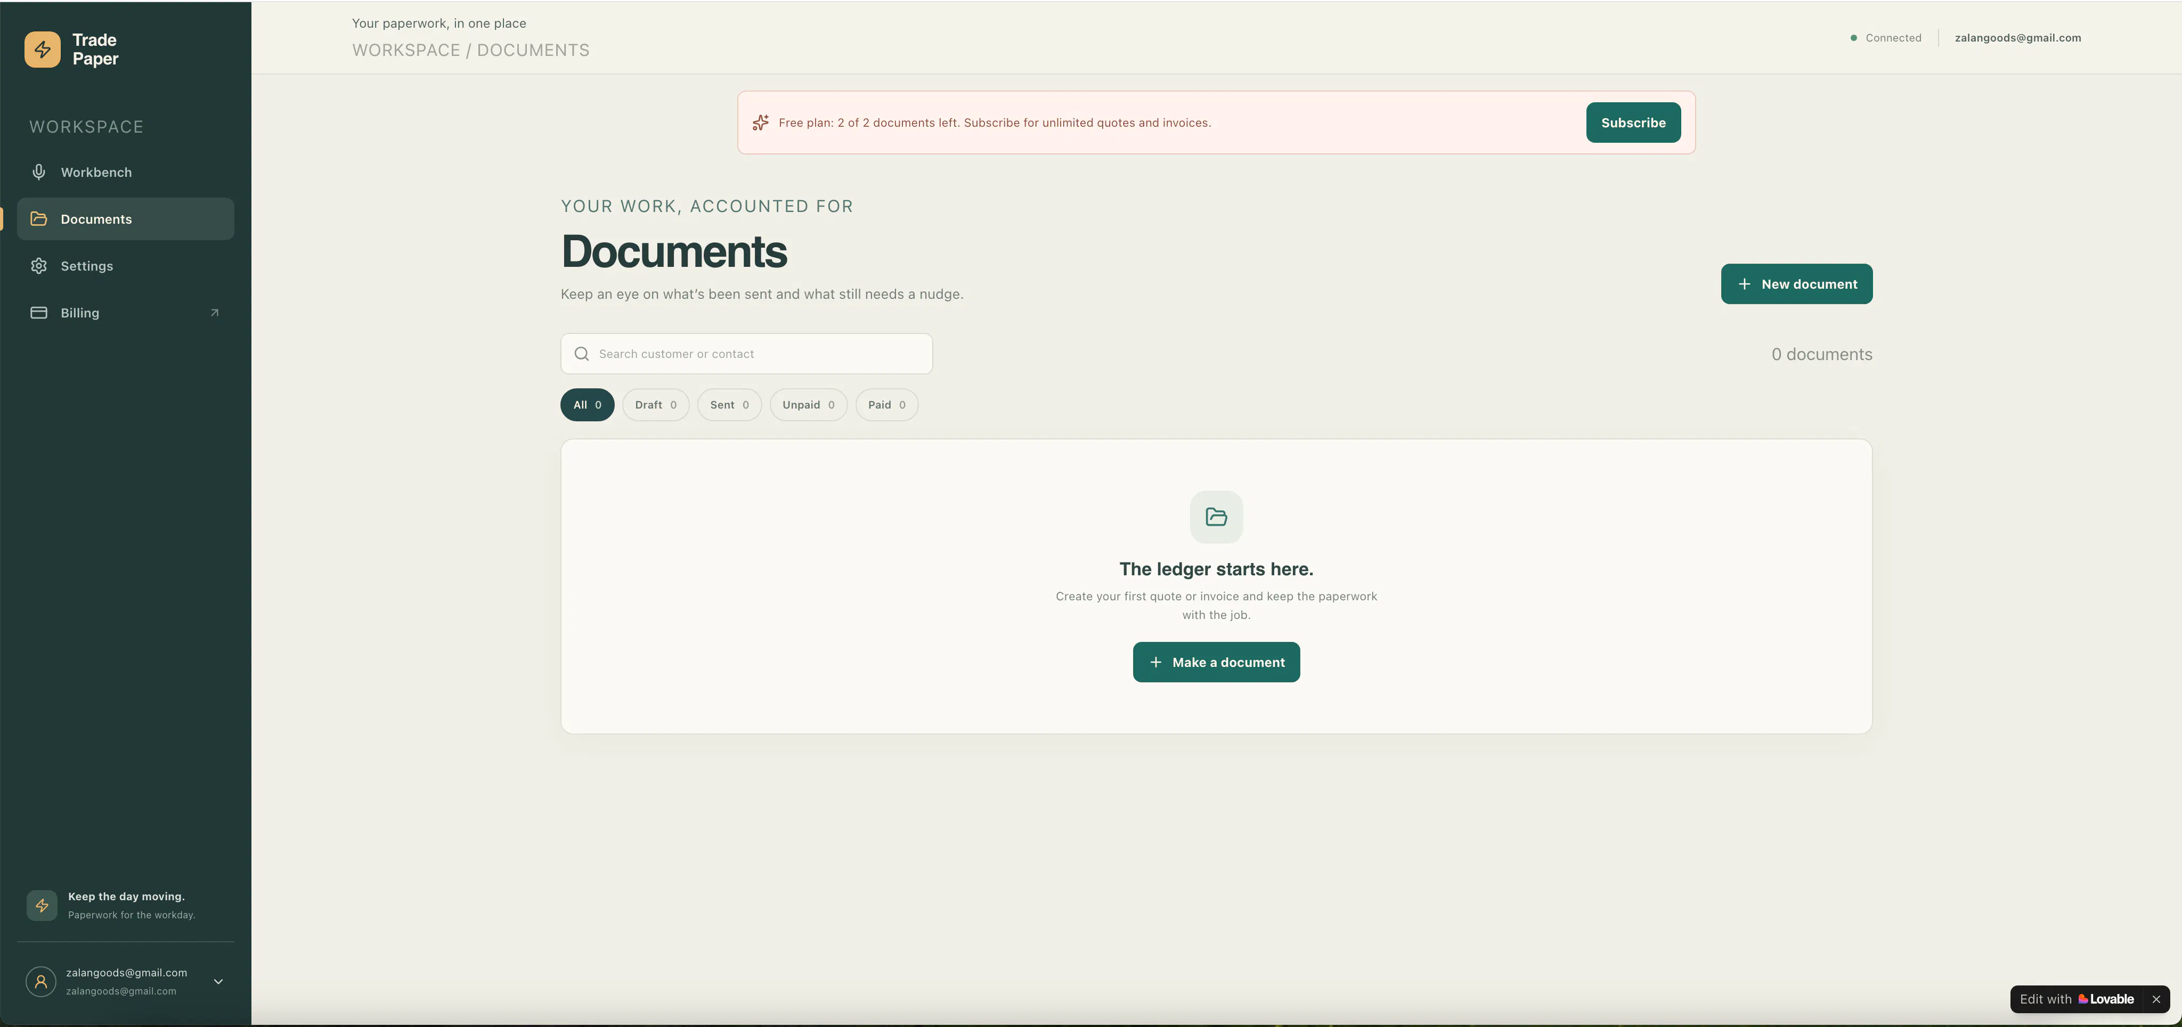Click the Billing credit card icon
This screenshot has height=1027, width=2182.
[39, 313]
